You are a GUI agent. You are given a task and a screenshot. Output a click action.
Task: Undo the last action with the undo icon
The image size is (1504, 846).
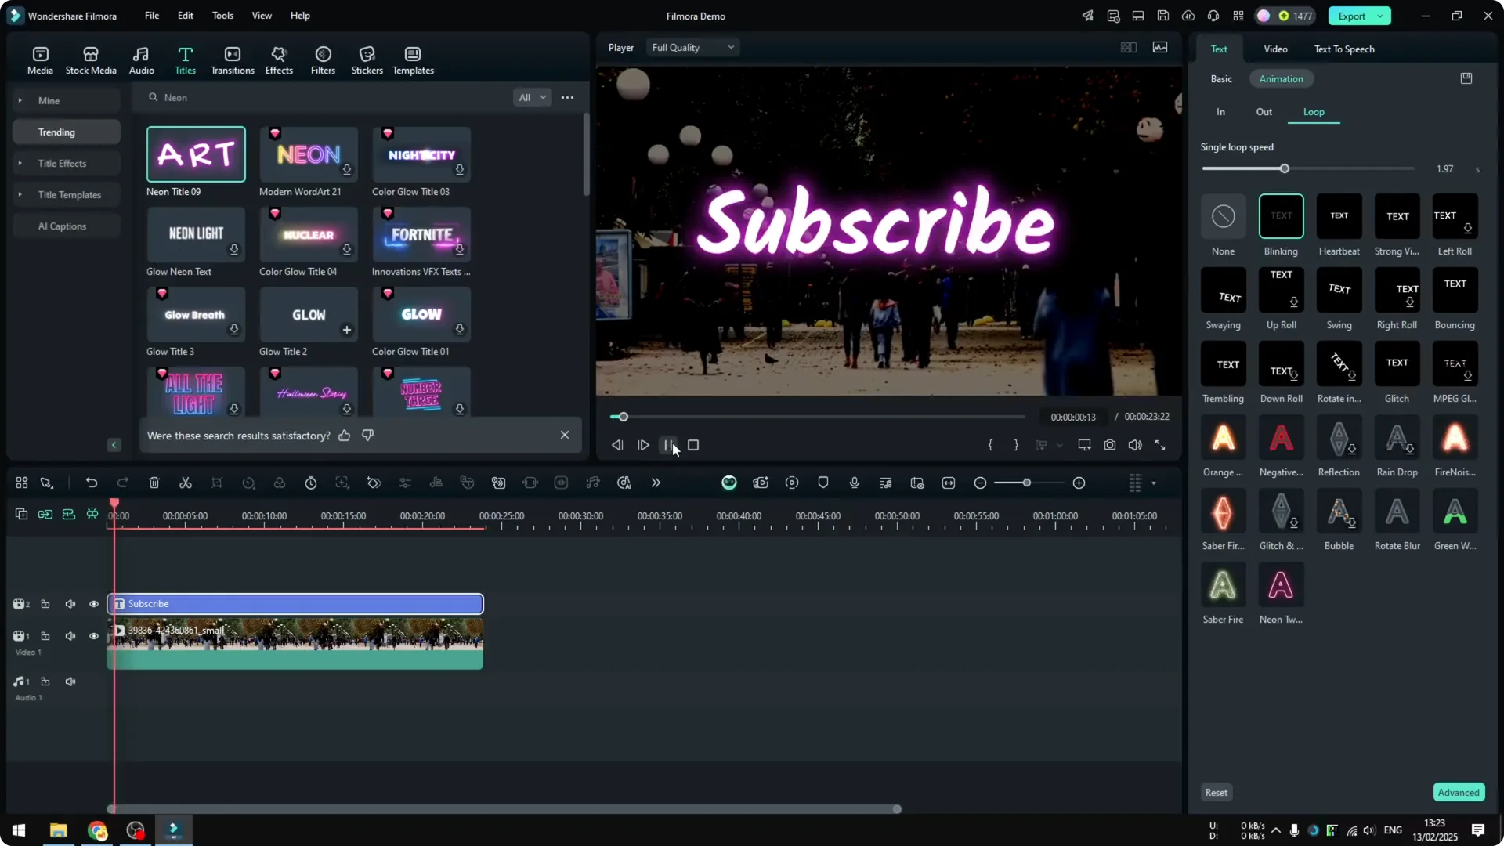pos(92,483)
